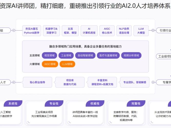This screenshot has height=128, width=171.
Task: Click the purple 视觉领域 pill
Action: coord(49,56)
